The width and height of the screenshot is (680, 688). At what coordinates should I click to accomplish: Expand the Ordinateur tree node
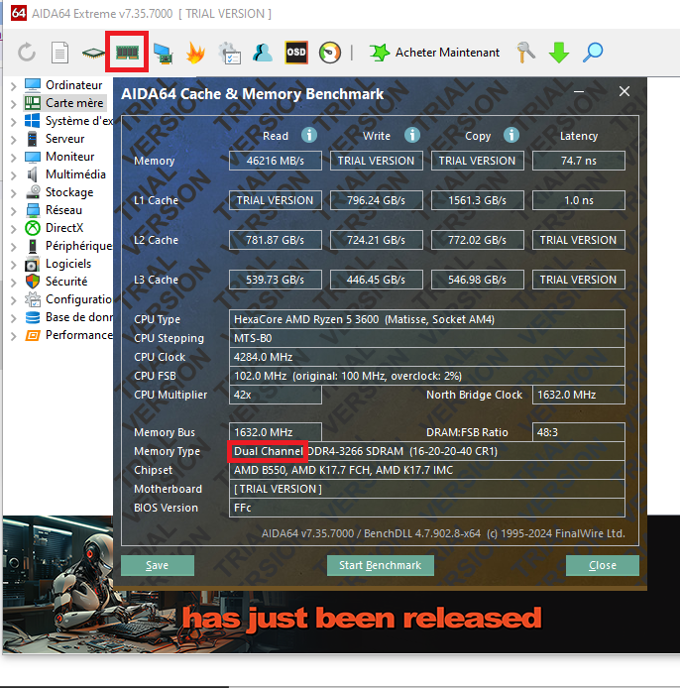(x=14, y=85)
